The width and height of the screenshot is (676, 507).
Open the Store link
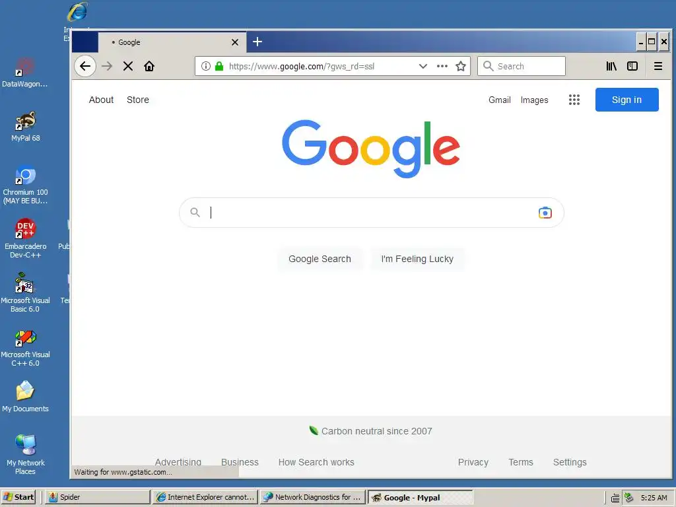[138, 100]
